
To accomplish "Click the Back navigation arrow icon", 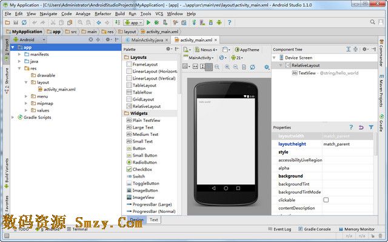I will pyautogui.click(x=99, y=23).
